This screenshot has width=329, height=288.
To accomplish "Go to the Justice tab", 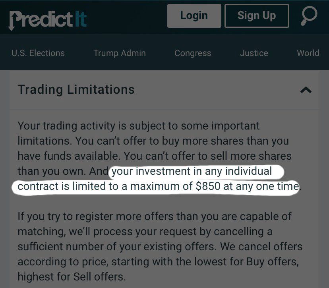I will click(x=254, y=53).
